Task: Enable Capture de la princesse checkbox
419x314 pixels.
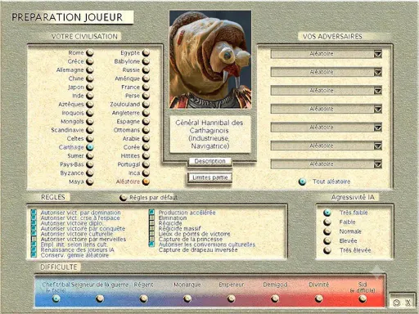Action: 151,239
